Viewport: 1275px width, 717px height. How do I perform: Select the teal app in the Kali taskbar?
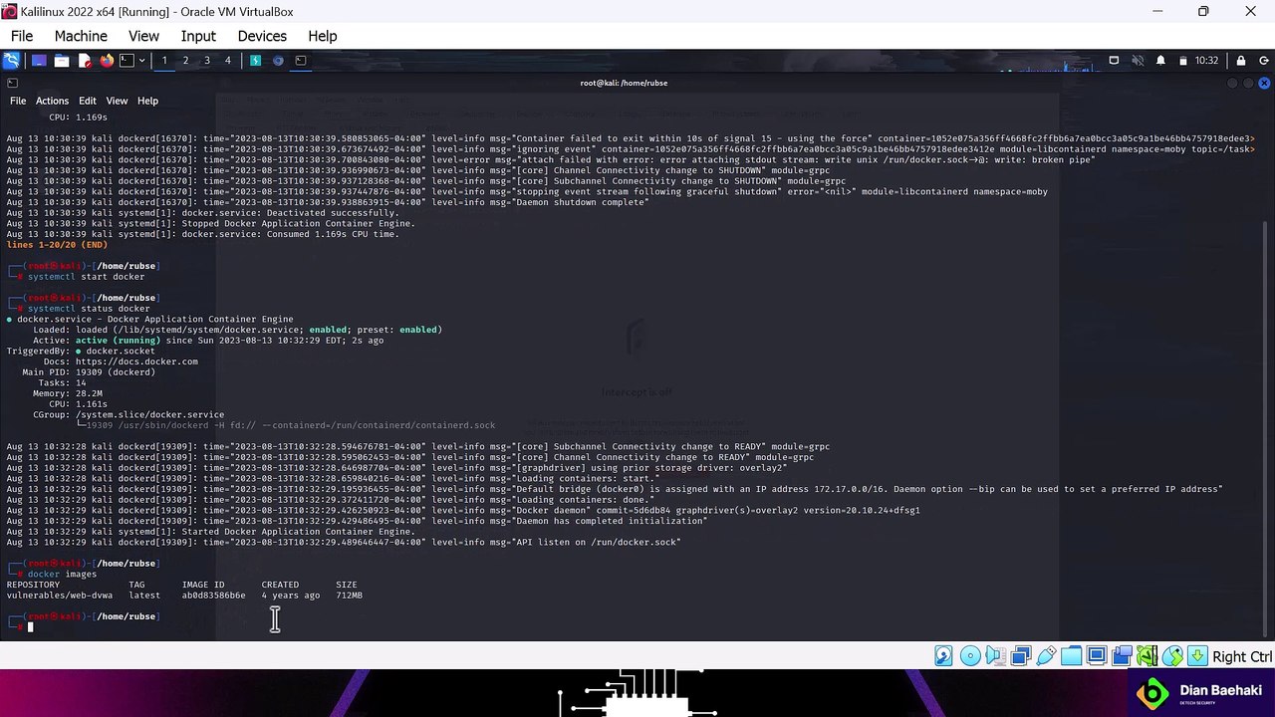[256, 61]
